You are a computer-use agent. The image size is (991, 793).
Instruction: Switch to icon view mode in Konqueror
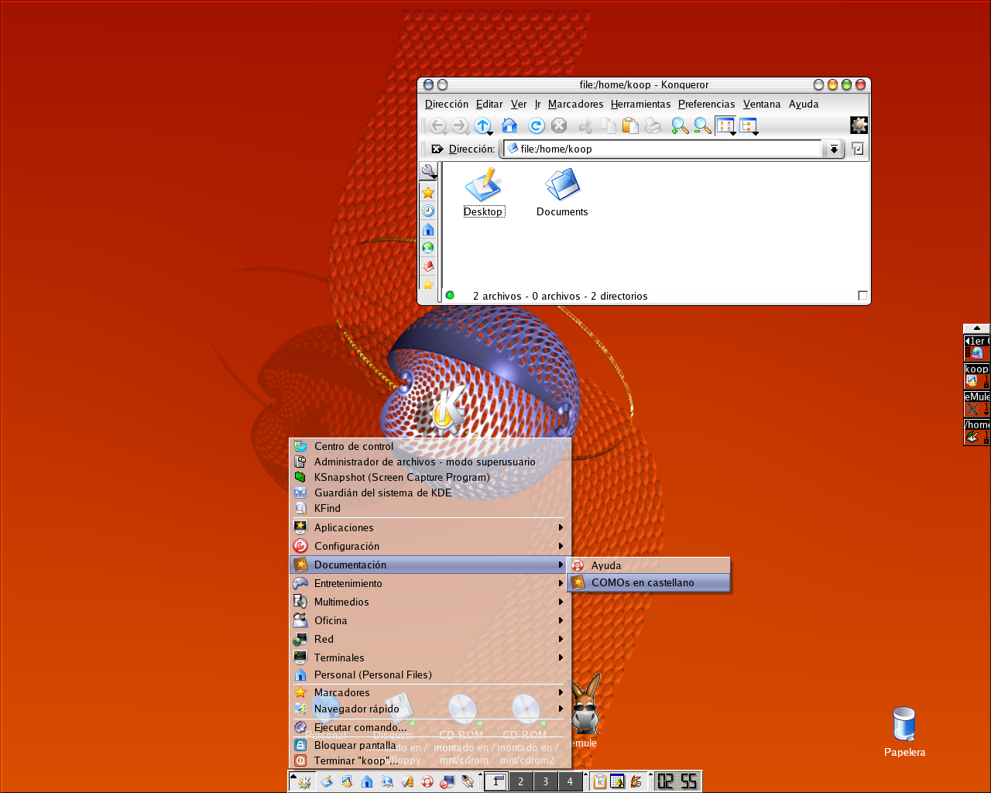point(725,125)
